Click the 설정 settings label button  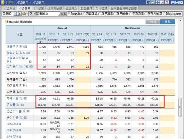(x=63, y=14)
